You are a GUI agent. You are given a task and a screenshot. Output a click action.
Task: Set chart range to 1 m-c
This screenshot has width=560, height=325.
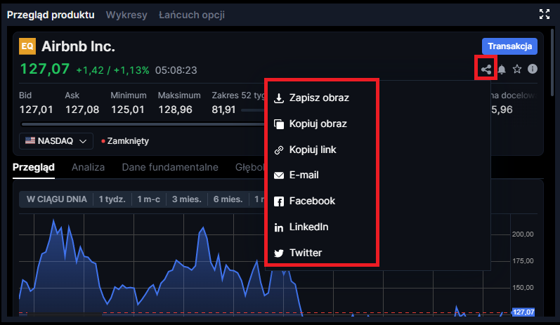148,199
